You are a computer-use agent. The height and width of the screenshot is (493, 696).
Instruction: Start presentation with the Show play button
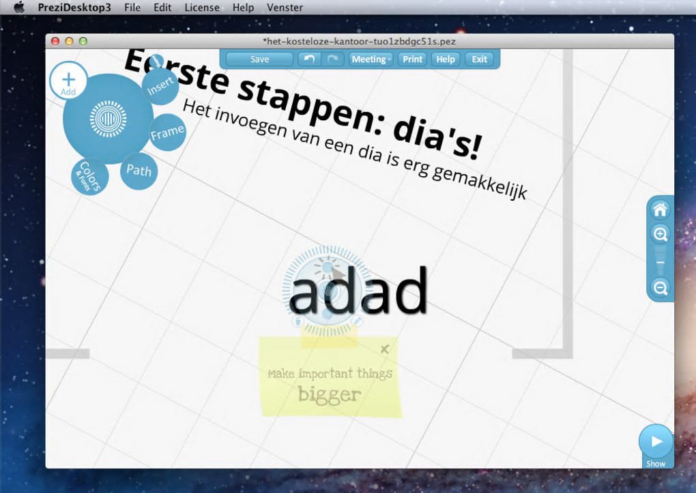click(x=656, y=442)
